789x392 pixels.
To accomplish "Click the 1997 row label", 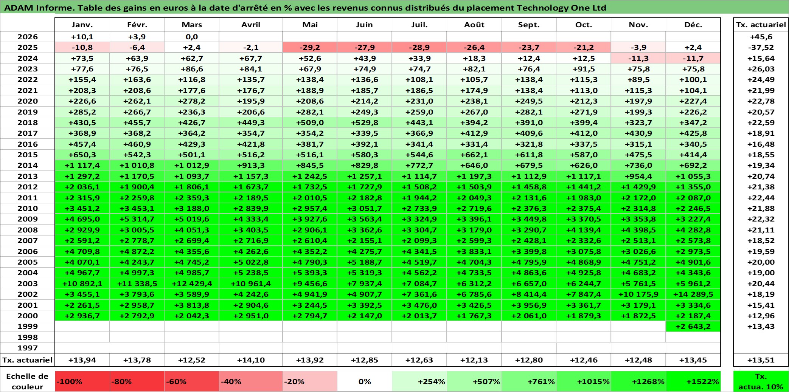I will coord(28,348).
